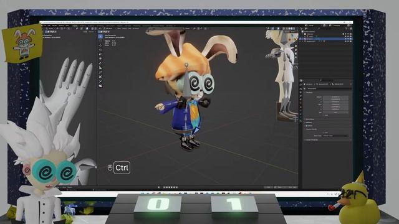
Task: Open the Object Constraints properties tab icon
Action: click(x=300, y=114)
